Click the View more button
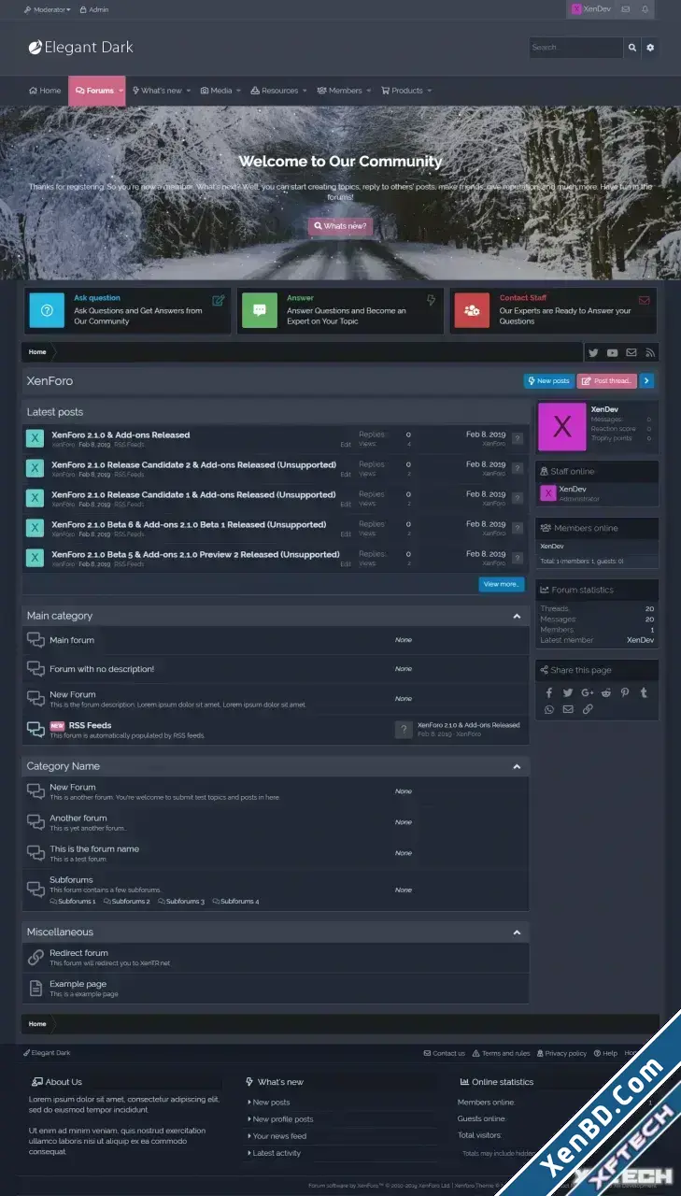681x1196 pixels. pos(502,584)
